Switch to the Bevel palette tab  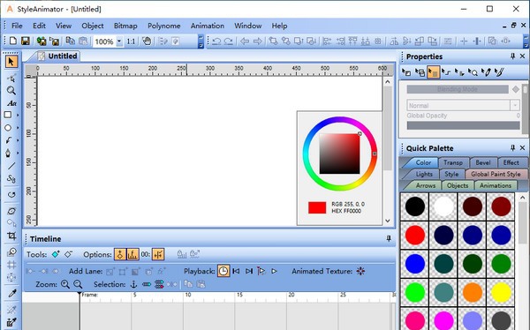[483, 162]
